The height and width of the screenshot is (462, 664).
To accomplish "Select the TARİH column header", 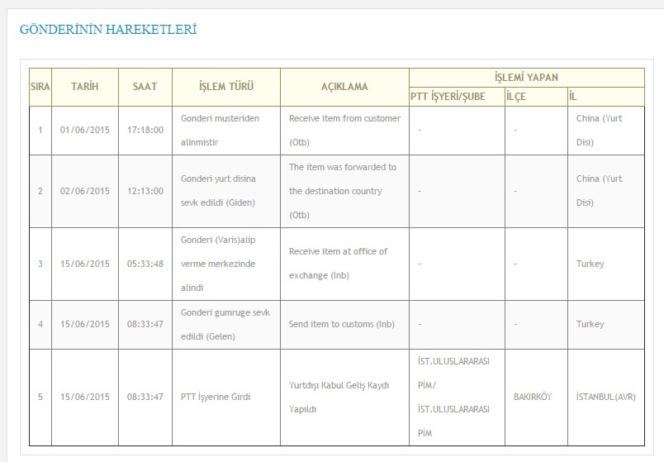I will tap(85, 87).
